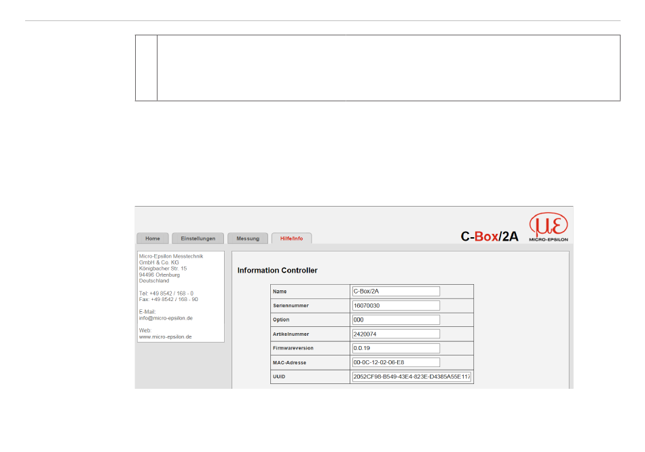Click the UUID field

point(411,377)
